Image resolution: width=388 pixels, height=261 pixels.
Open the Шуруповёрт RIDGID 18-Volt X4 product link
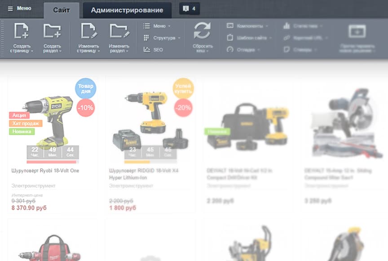[x=144, y=174]
